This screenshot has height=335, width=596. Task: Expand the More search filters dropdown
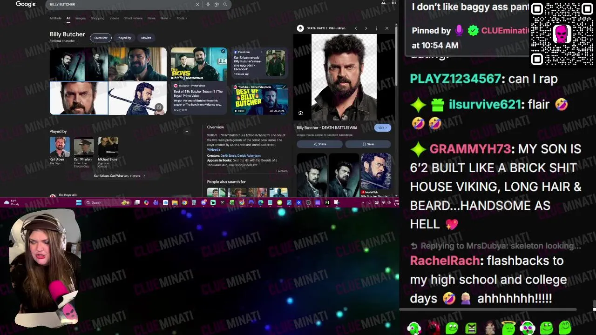(165, 18)
